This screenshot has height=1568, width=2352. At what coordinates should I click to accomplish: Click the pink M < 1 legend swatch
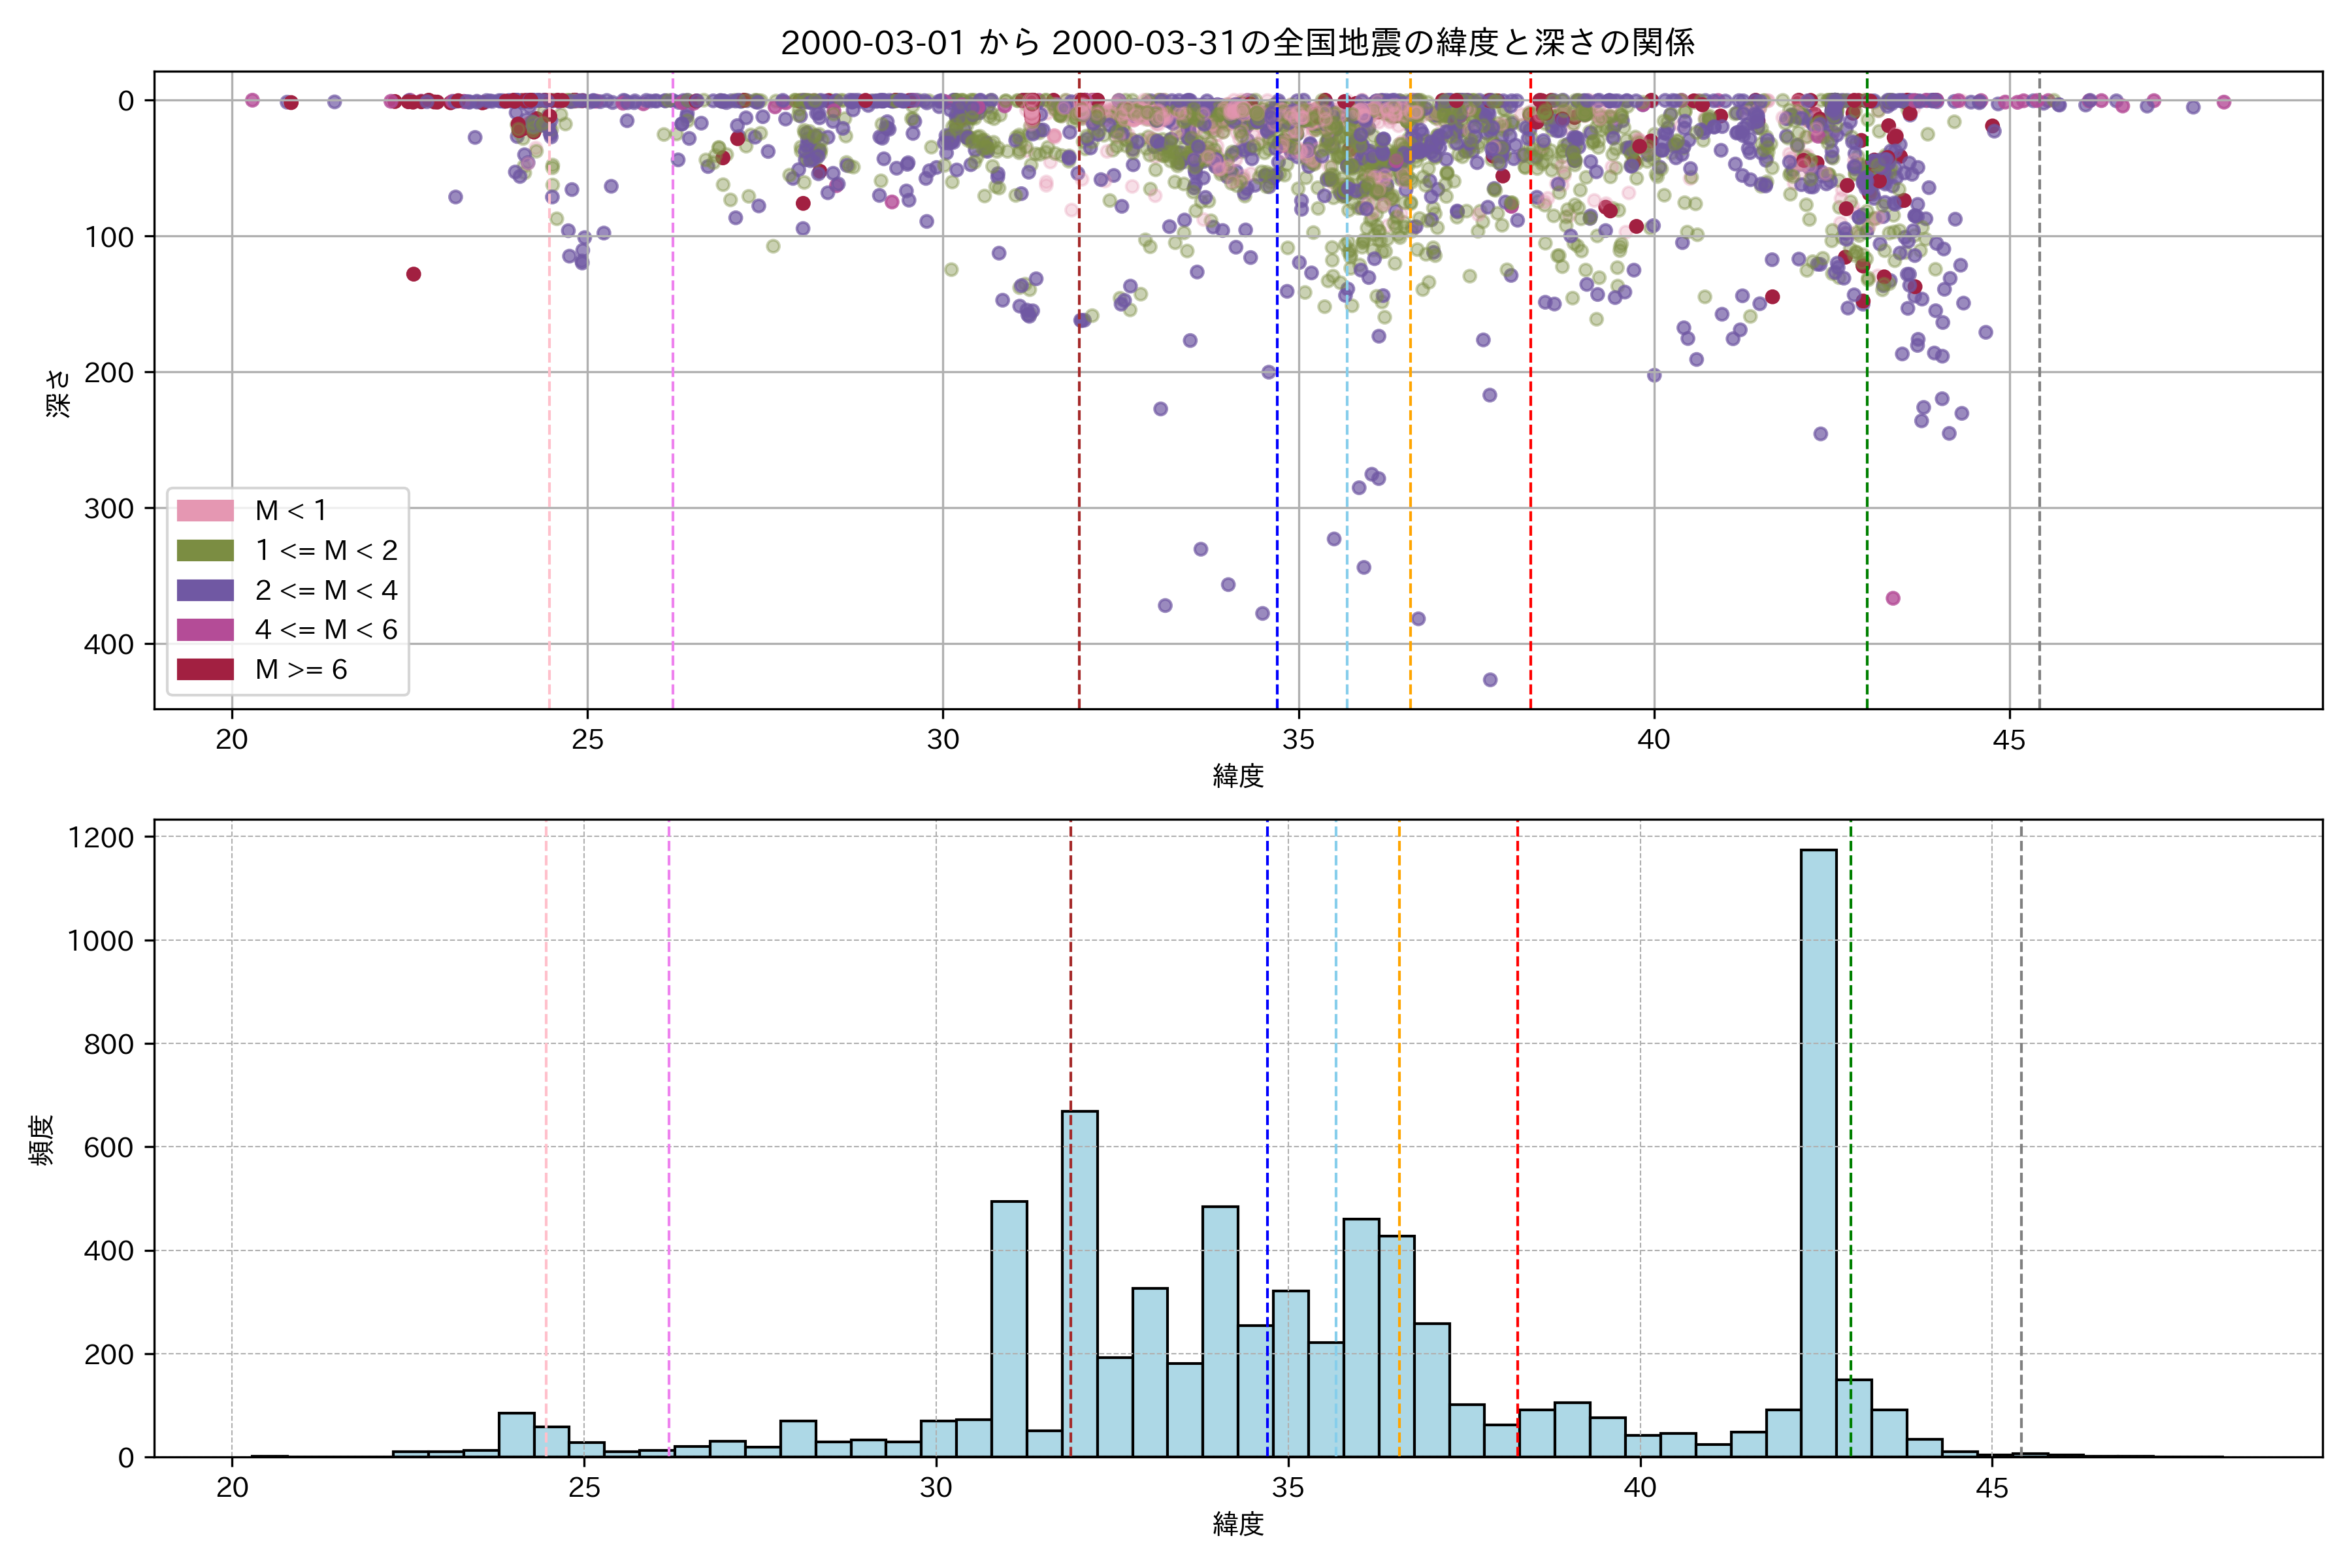pyautogui.click(x=205, y=510)
